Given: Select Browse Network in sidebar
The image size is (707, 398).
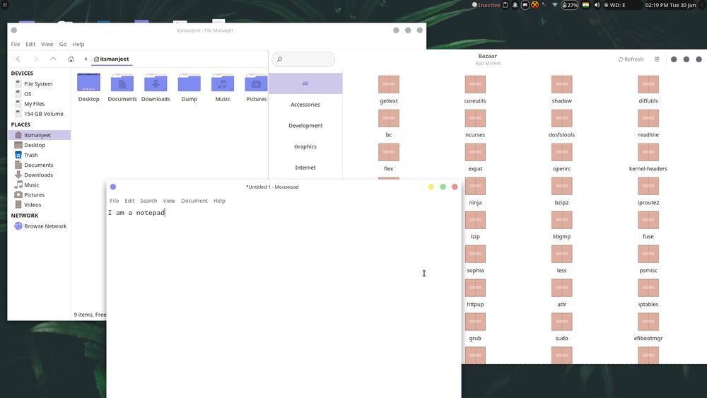Looking at the screenshot, I should pyautogui.click(x=45, y=226).
